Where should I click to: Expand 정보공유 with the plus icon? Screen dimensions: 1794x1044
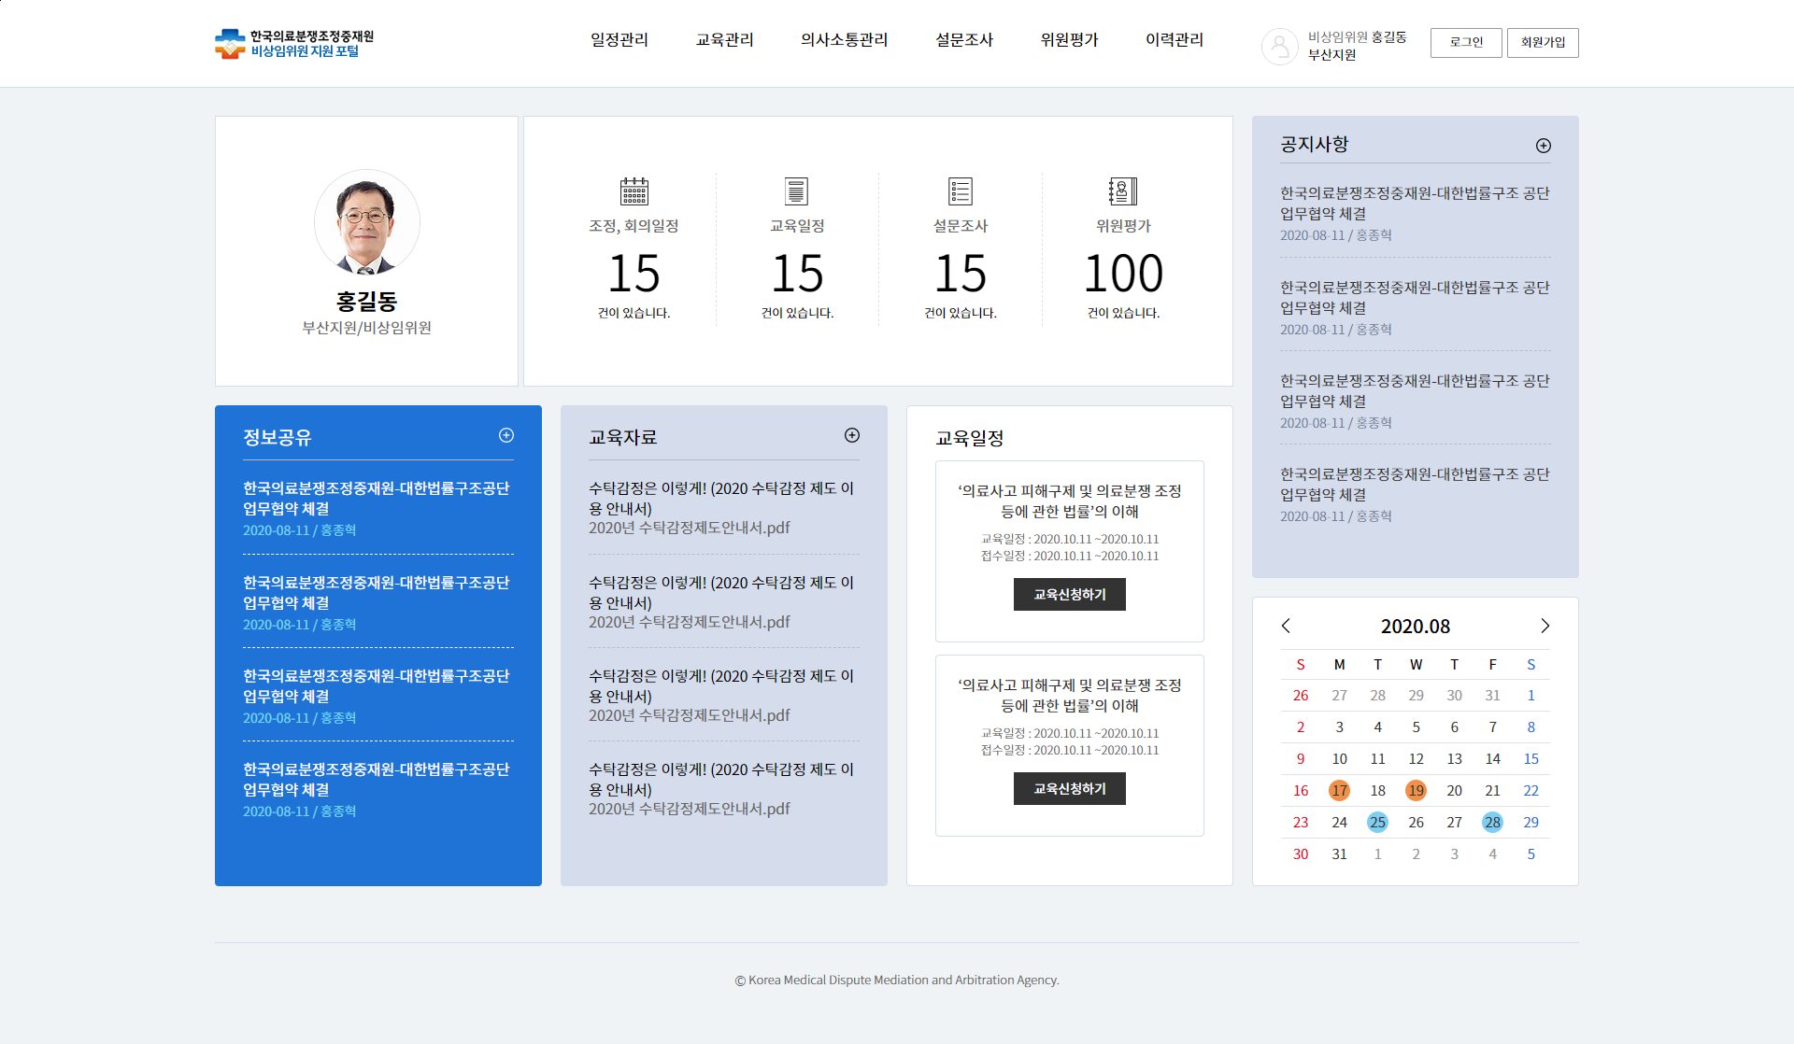click(506, 435)
